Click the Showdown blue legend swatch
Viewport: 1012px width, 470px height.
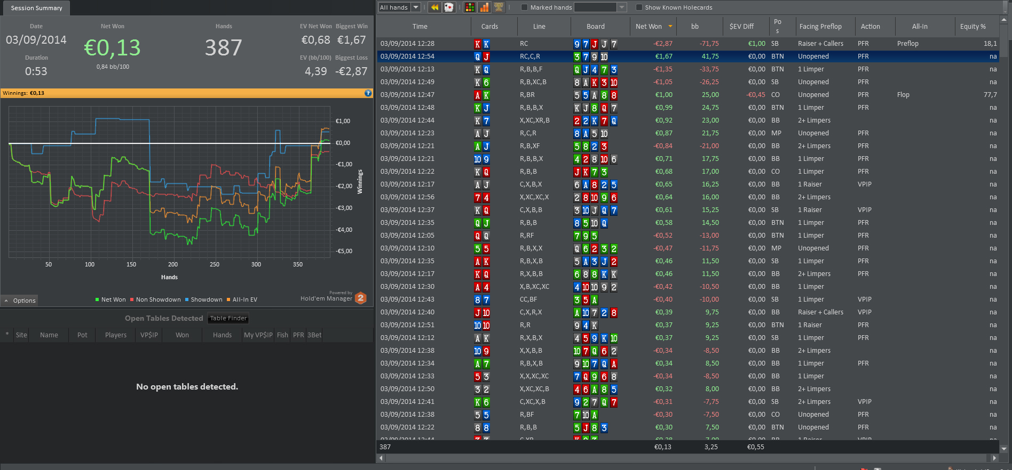point(187,299)
